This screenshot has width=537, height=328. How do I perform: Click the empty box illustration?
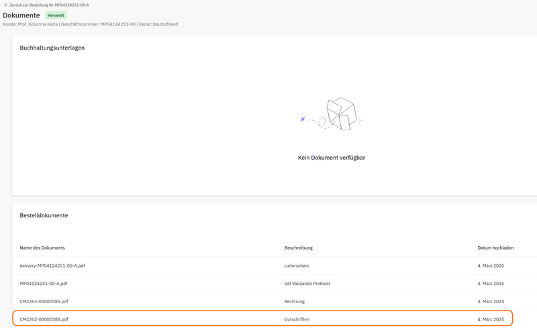[340, 114]
